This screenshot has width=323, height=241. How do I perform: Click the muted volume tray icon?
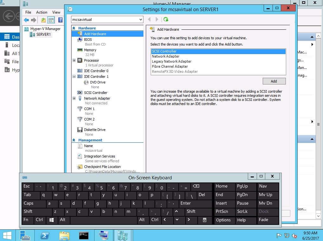(294, 236)
